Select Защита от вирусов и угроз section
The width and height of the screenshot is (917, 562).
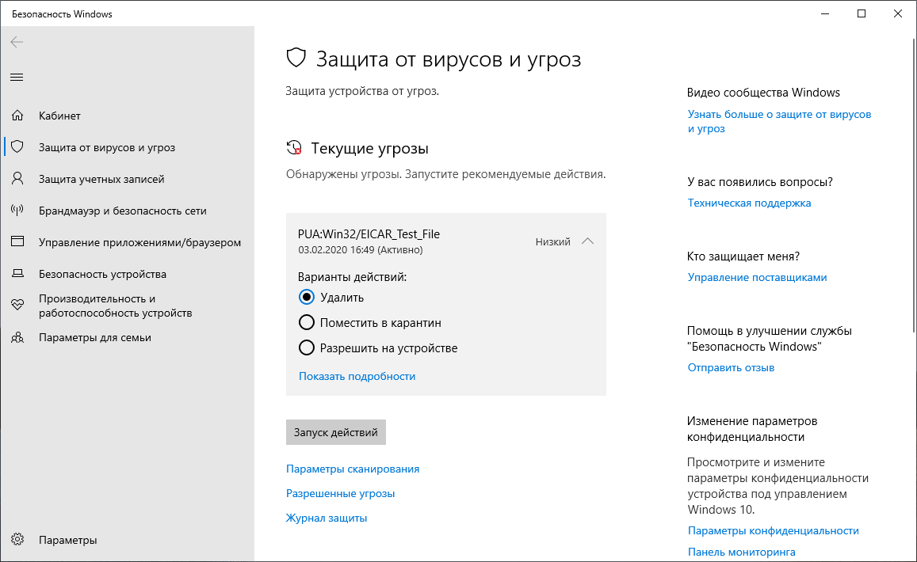[107, 147]
